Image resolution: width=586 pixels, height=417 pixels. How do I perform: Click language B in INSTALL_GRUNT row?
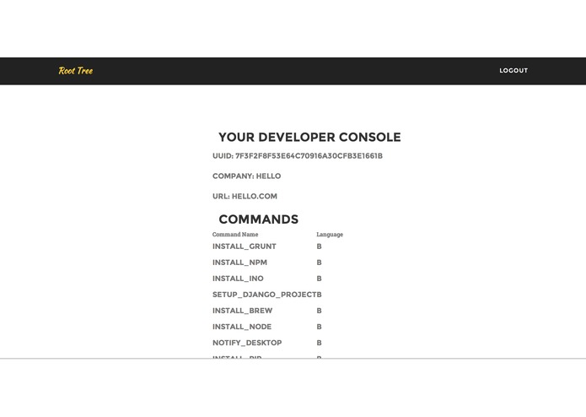320,246
